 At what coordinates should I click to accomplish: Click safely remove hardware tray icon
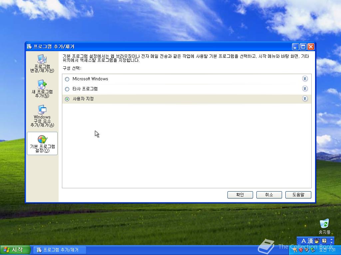313,250
